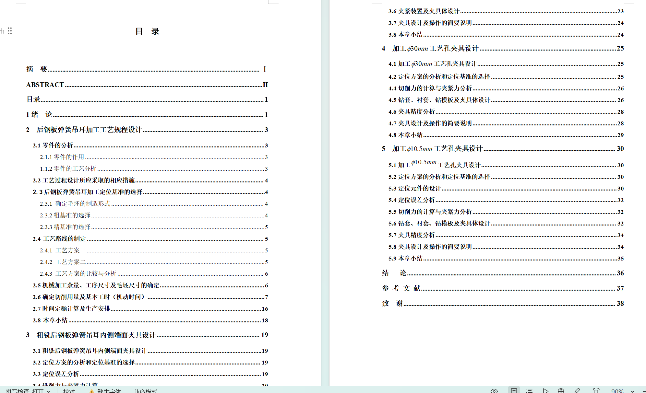Click 2.1 零件的分析 entry
Image resolution: width=646 pixels, height=393 pixels.
coord(150,145)
